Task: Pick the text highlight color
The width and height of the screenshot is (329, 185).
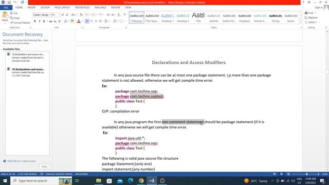Action: pos(72,21)
